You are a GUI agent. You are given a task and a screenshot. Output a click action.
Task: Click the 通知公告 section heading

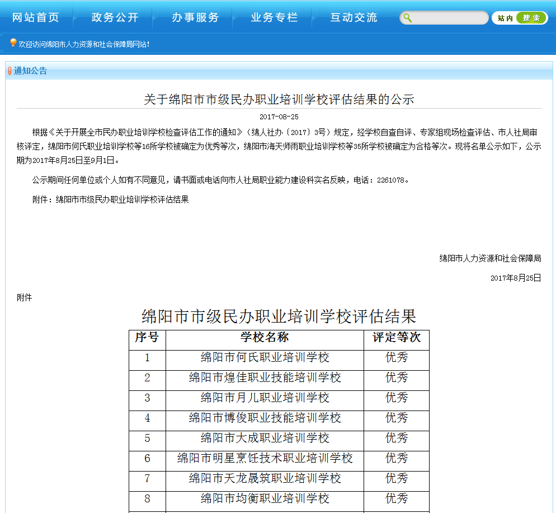point(31,71)
